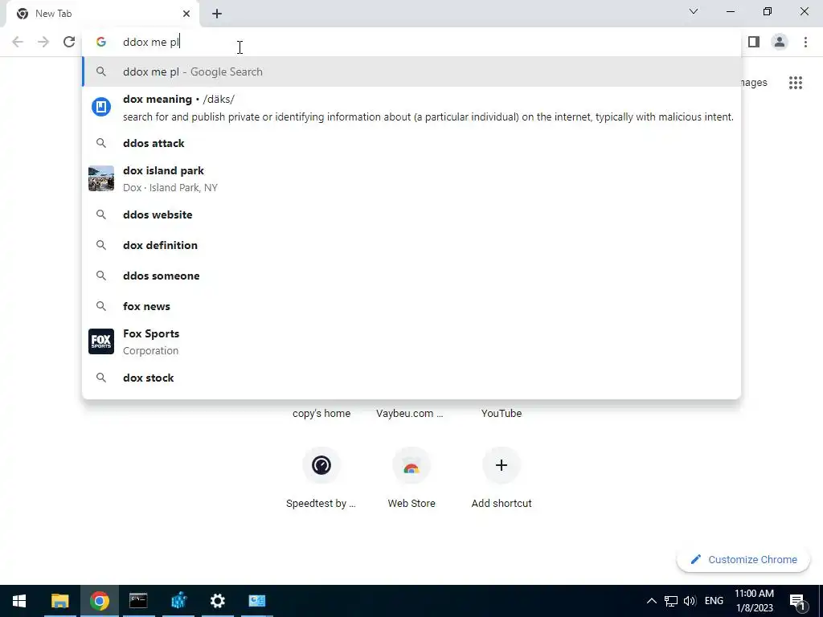This screenshot has width=823, height=617.
Task: Close the New Tab tab
Action: [x=186, y=14]
